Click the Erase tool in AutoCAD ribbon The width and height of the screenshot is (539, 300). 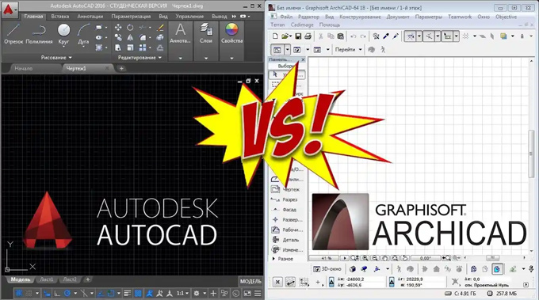160,28
